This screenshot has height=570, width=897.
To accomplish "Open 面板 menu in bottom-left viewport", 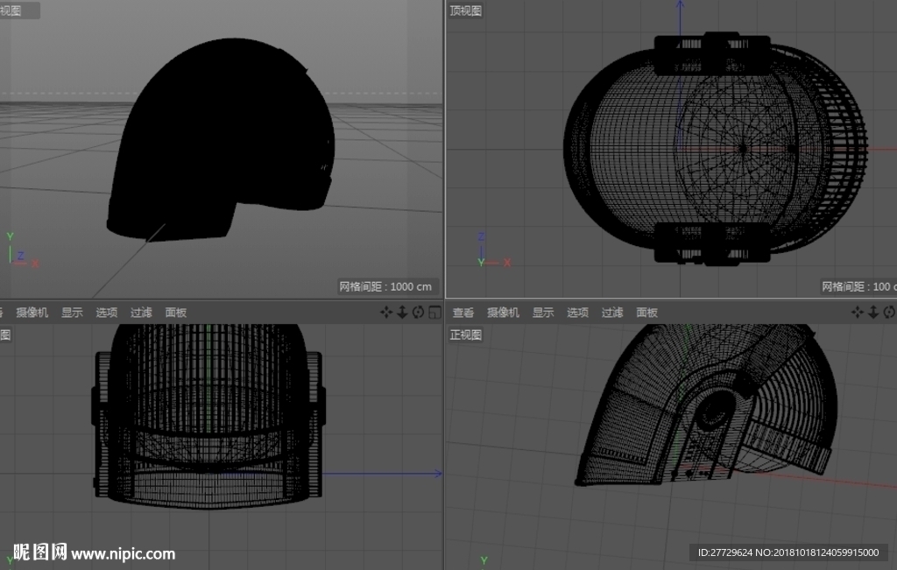I will [176, 313].
